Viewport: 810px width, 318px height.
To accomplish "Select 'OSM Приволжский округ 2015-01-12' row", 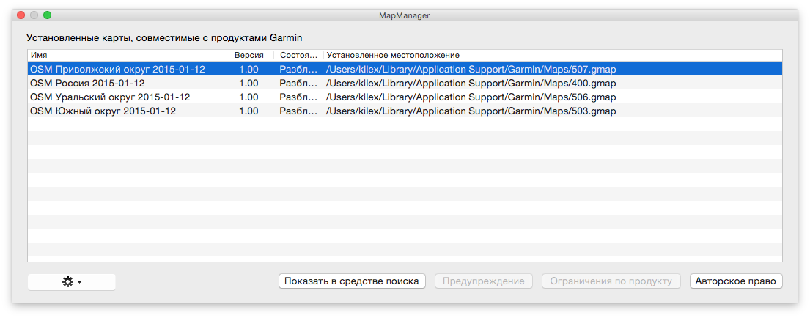I will [405, 69].
